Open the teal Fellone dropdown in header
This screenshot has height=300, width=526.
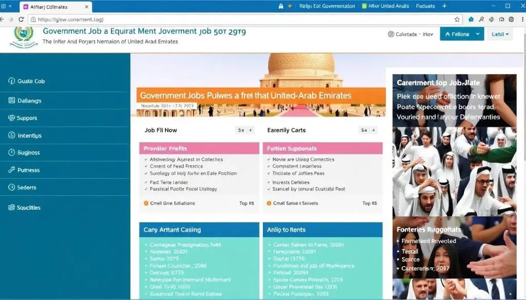[462, 34]
